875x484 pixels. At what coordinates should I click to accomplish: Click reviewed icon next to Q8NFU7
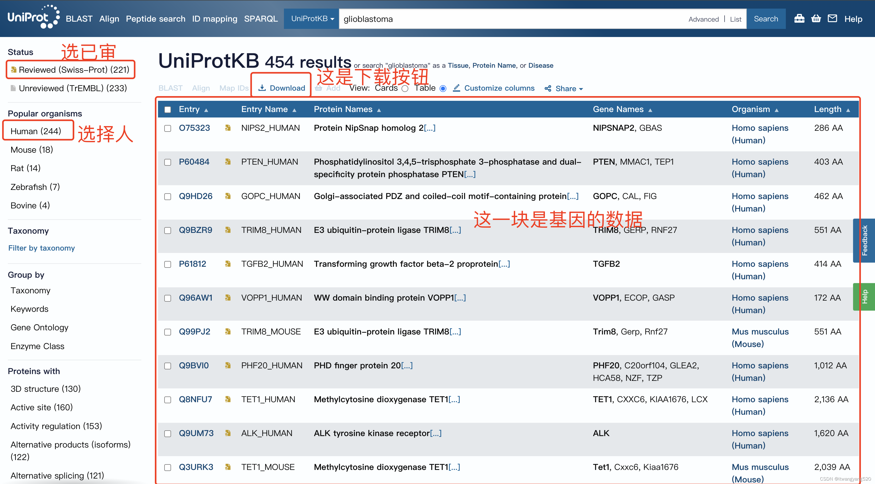click(228, 400)
